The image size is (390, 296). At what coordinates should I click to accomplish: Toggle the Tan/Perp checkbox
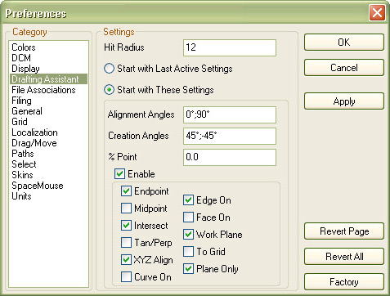click(126, 242)
